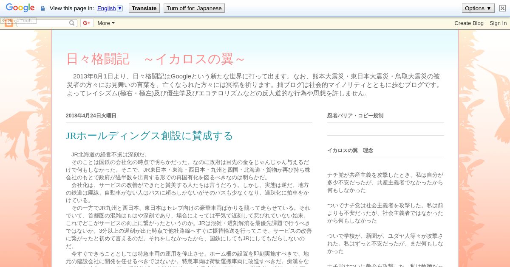Open post JRホールディングス創設に賛成する

[150, 136]
